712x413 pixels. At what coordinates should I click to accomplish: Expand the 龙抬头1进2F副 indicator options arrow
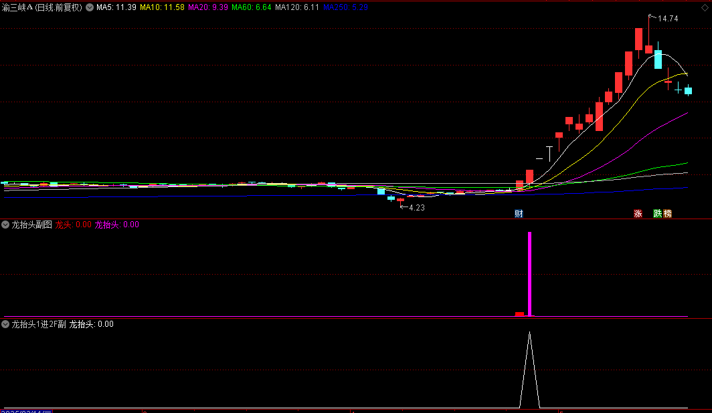[x=5, y=324]
